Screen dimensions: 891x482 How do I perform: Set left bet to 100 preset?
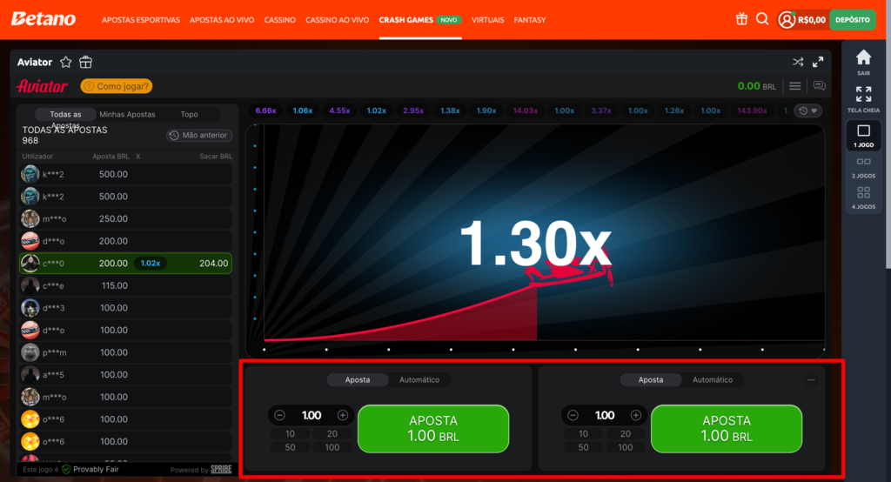coord(332,447)
